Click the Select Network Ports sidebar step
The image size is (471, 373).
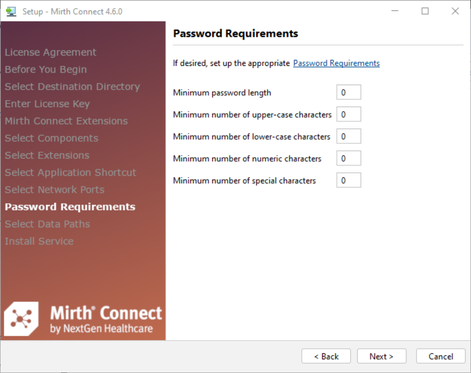54,190
